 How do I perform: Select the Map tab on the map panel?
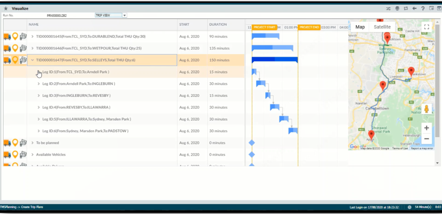coord(361,27)
